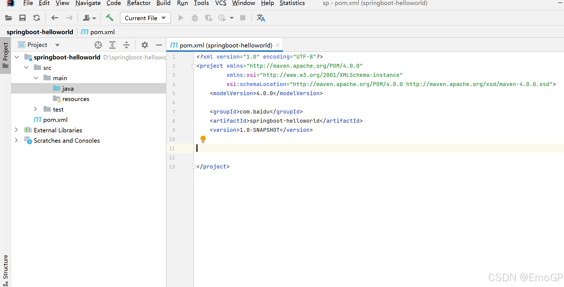Open the Run menu
The image size is (564, 287).
pos(183,3)
